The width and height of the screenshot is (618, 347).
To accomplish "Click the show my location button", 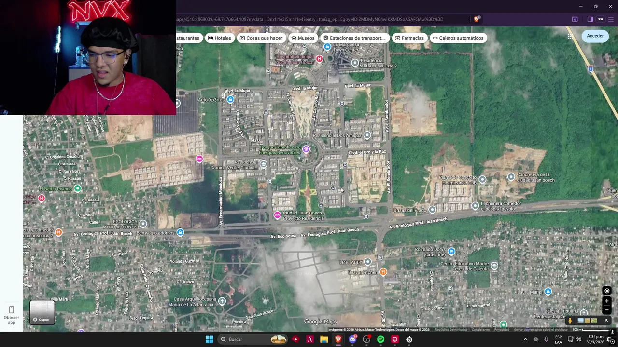I will pos(607,291).
